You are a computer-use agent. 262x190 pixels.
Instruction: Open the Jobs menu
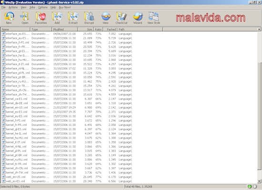tap(32, 7)
